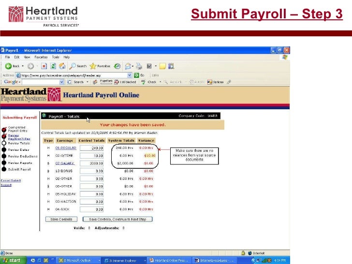Click Save Controls, Continue to Next Step
The width and height of the screenshot is (352, 264).
pos(117,219)
